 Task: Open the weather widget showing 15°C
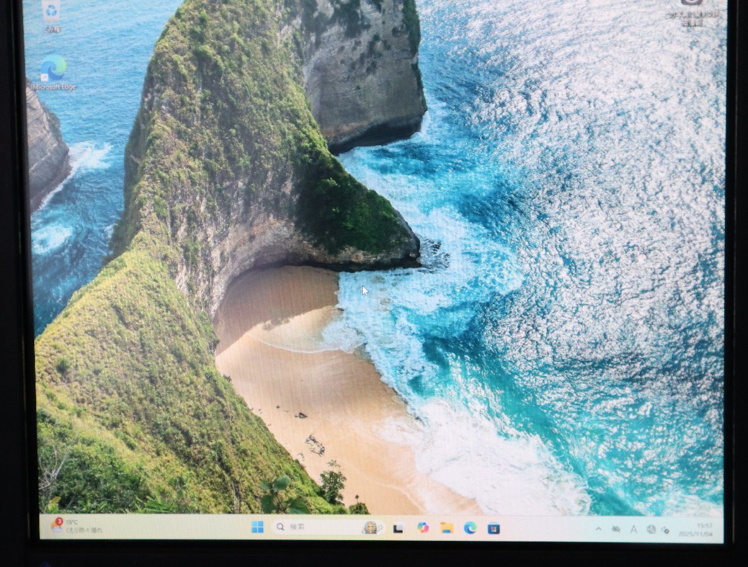[x=77, y=525]
